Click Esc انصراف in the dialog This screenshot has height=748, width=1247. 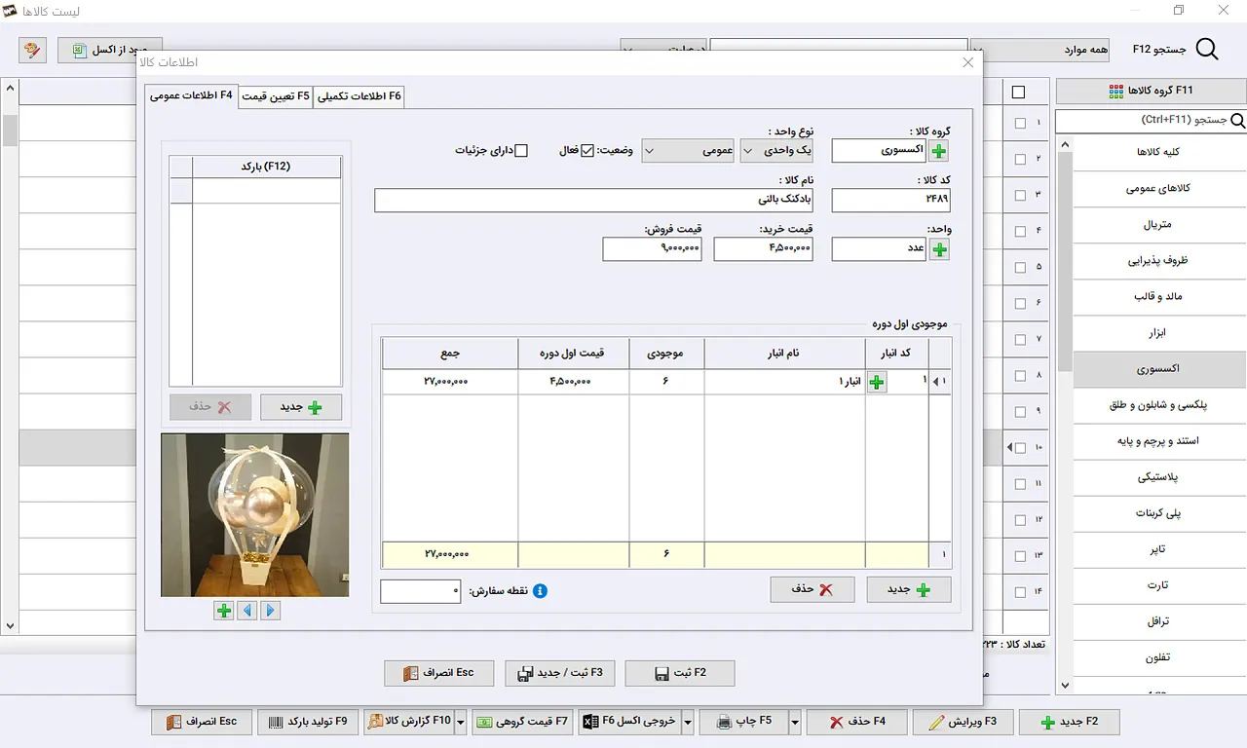[x=439, y=673]
